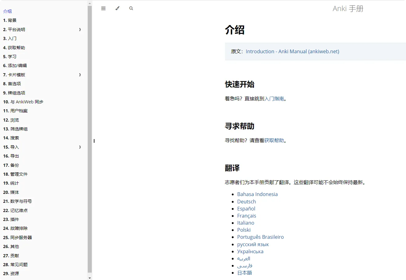
Task: Expand chapter 7 卡片模板 chevron
Action: point(80,75)
